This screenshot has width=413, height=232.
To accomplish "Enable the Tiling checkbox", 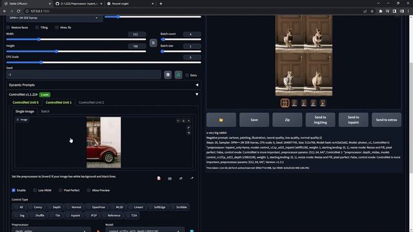I will click(37, 27).
